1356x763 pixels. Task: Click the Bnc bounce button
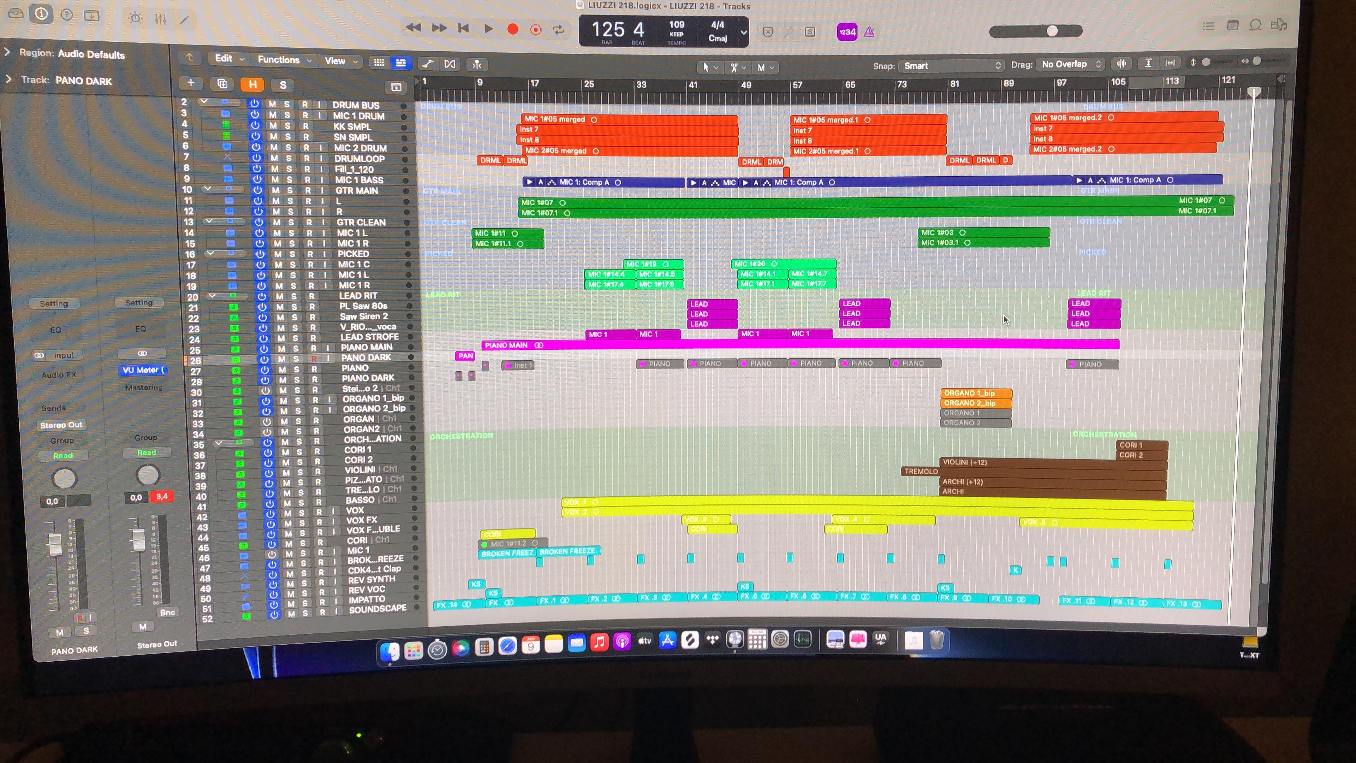[x=167, y=613]
